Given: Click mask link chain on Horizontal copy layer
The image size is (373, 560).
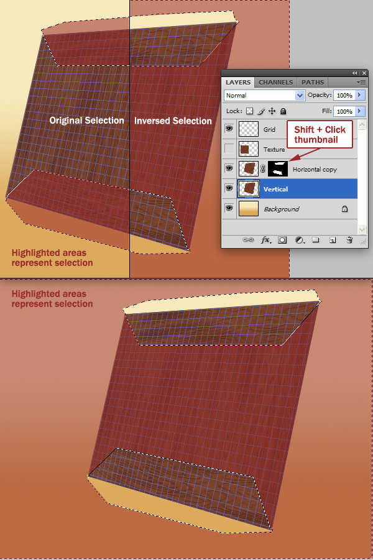Looking at the screenshot, I should click(263, 168).
